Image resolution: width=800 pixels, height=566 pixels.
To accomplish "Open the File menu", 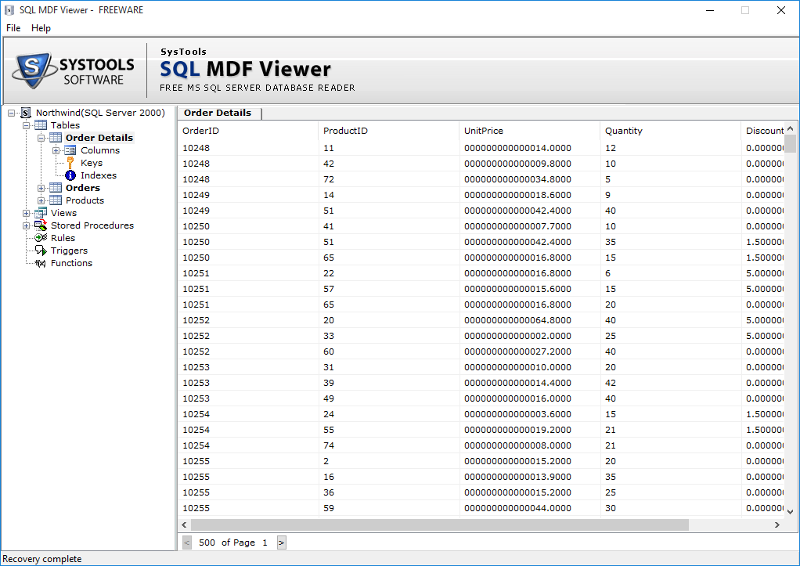I will (13, 28).
